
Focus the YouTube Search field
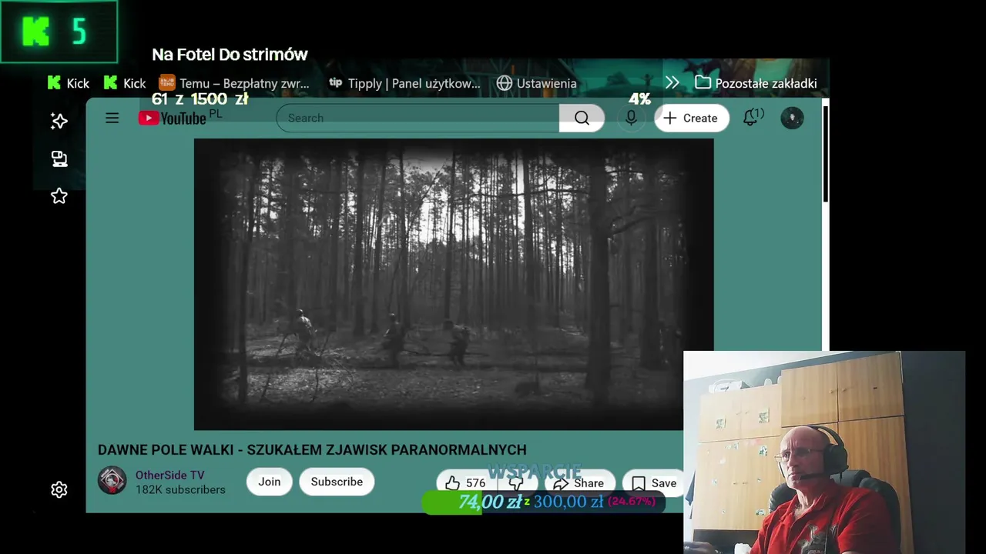point(418,118)
